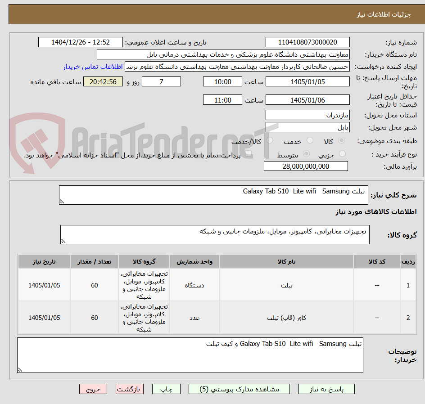425x404 pixels.
Task: Click the اطلاعات کالاهای مورد نیاز heading
Action: [376, 212]
